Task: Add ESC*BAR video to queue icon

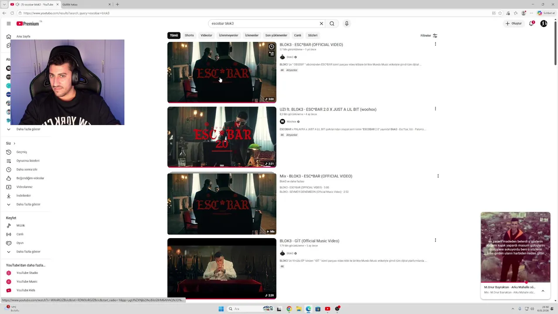Action: pyautogui.click(x=272, y=54)
